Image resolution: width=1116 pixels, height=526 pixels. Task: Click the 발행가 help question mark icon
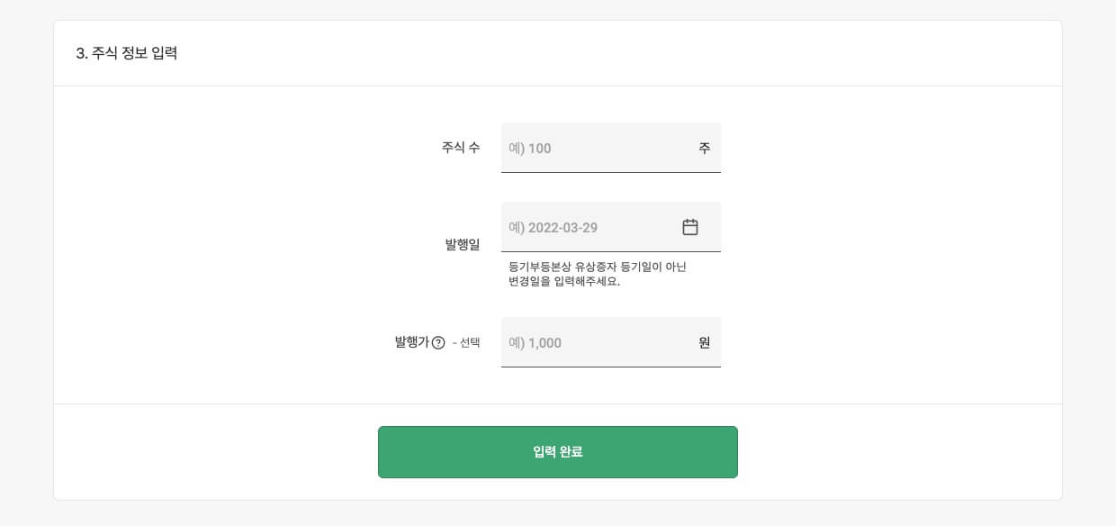(438, 342)
